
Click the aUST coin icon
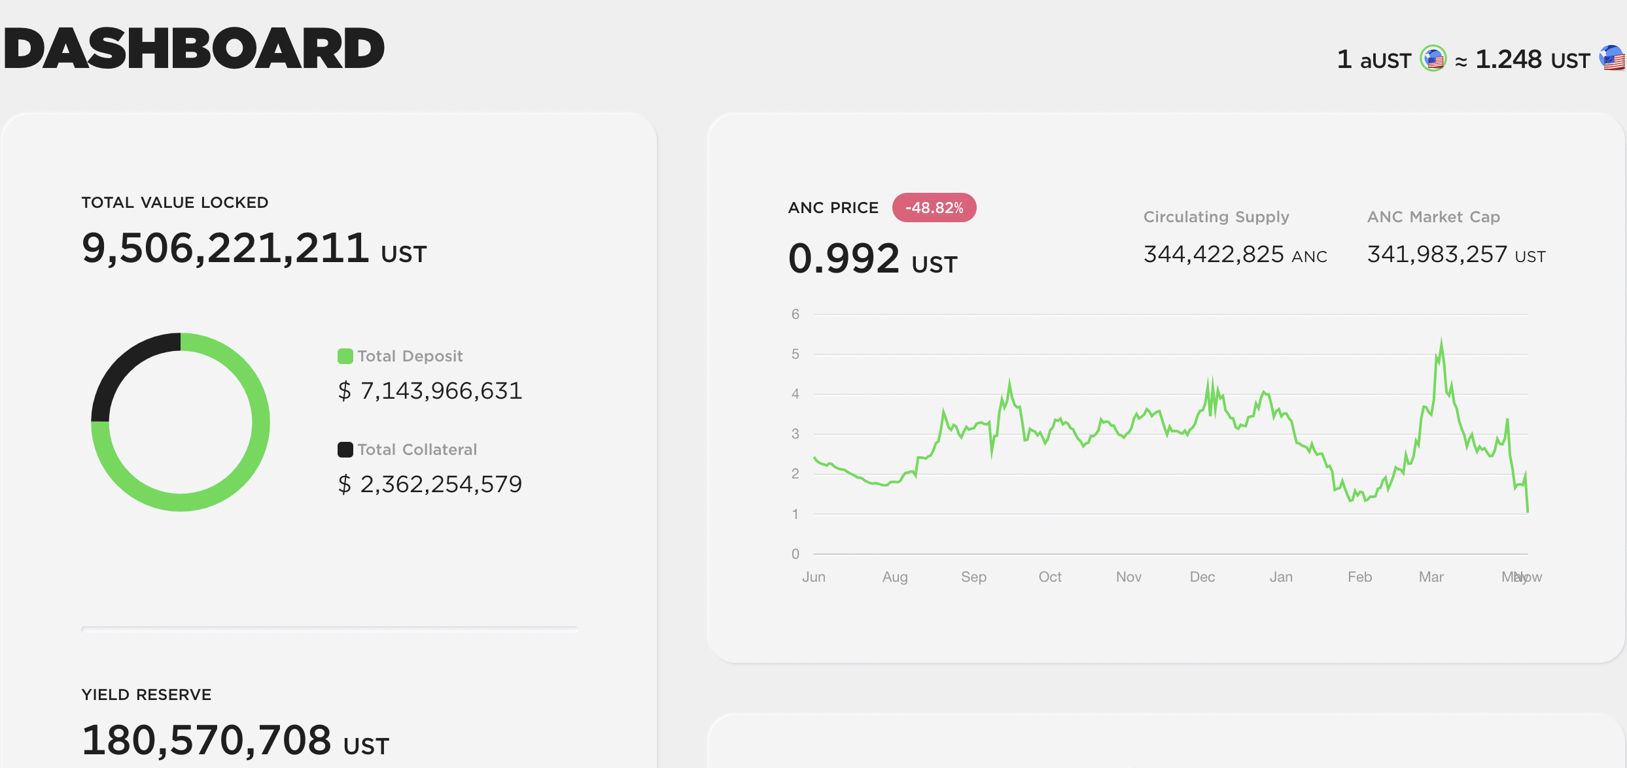click(x=1433, y=59)
